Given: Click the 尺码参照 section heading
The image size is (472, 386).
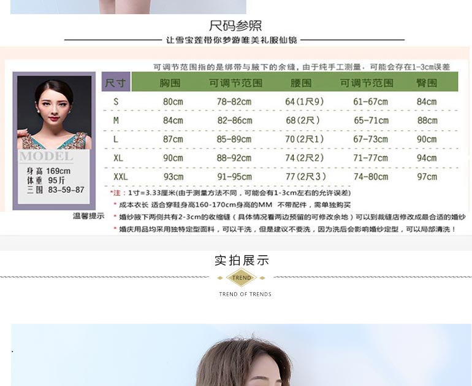Looking at the screenshot, I should coord(235,26).
